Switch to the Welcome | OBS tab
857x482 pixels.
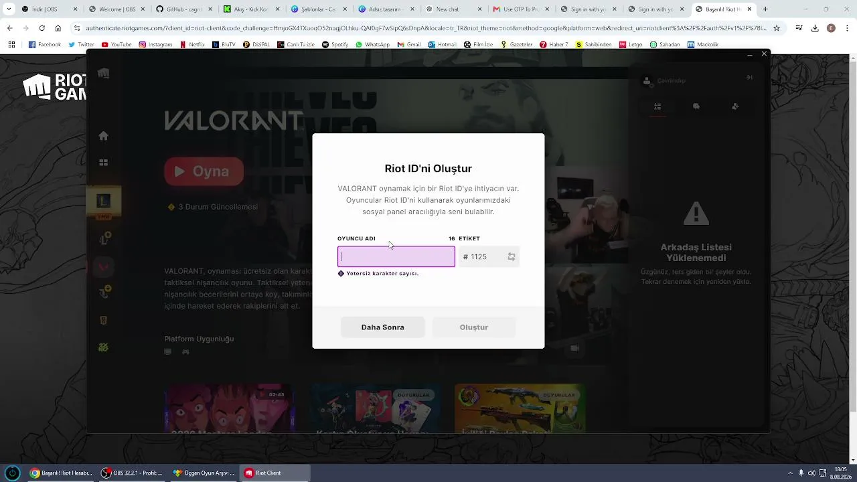tap(118, 9)
